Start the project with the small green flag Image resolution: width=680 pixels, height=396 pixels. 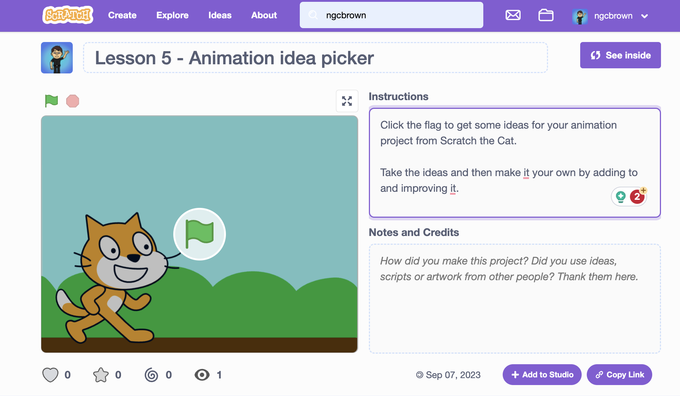(52, 101)
